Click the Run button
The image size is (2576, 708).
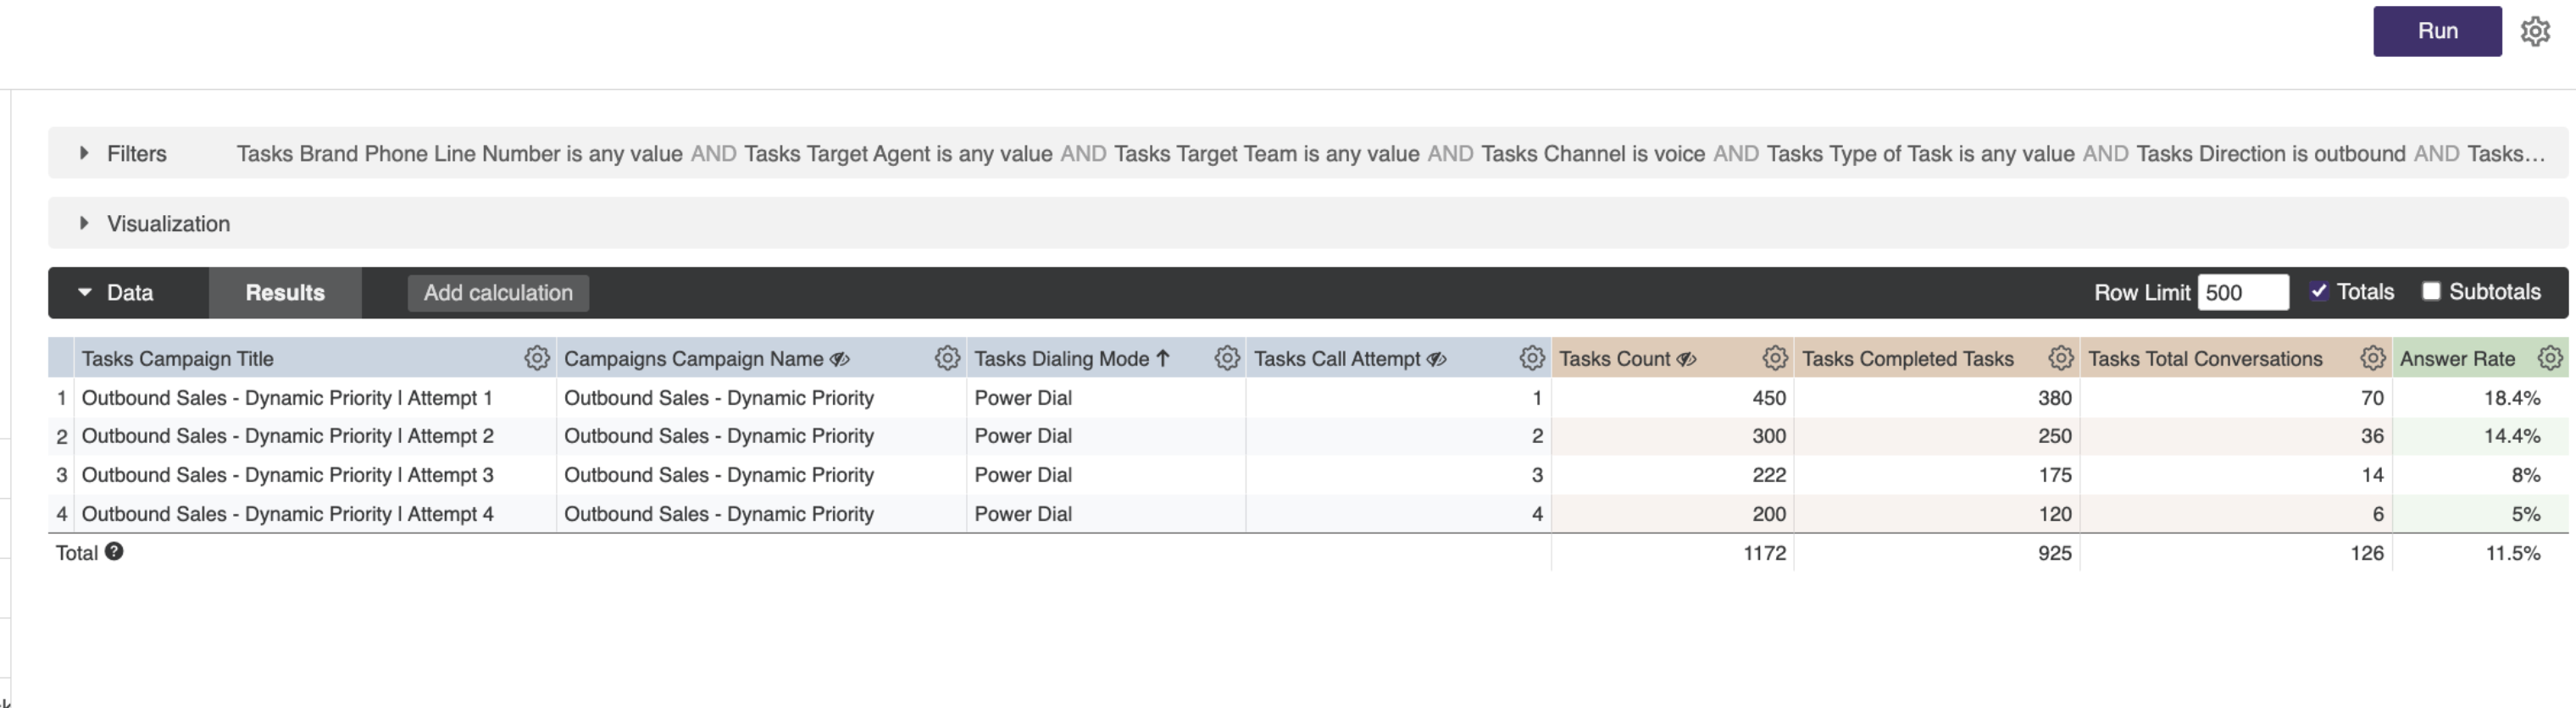[x=2436, y=31]
